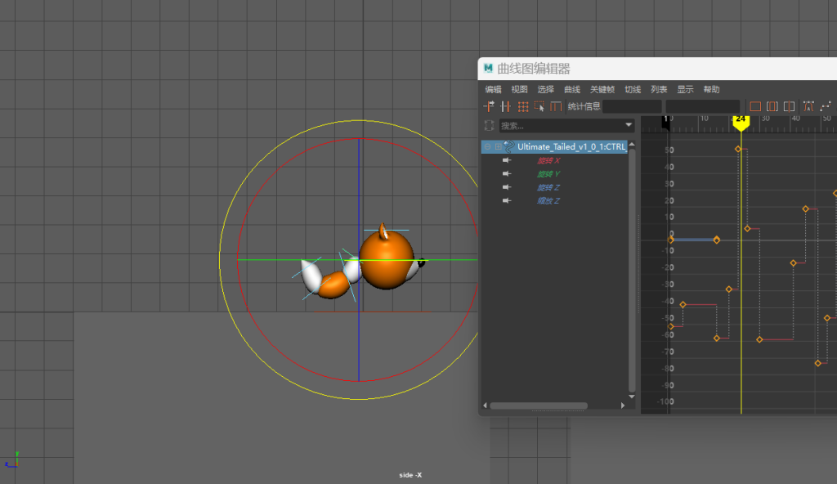Click the outliner vertical scrollbar thumb
The height and width of the screenshot is (484, 837).
click(x=632, y=271)
